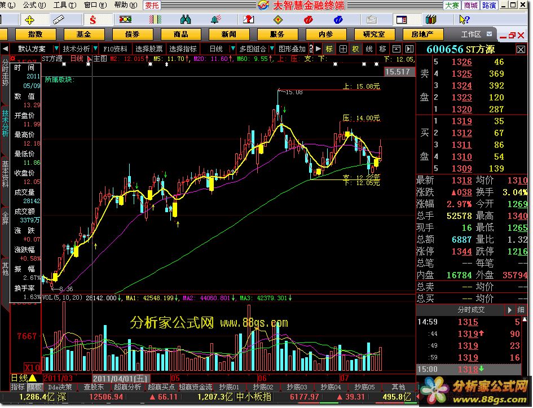This screenshot has height=408, width=533.
Task: Open the 帮助 menu
Action: click(126, 5)
